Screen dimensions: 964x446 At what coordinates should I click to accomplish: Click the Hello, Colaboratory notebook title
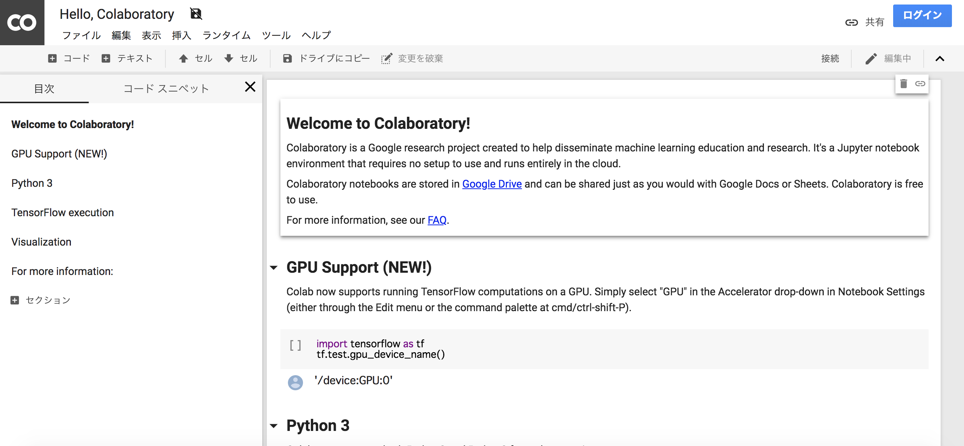click(x=117, y=14)
